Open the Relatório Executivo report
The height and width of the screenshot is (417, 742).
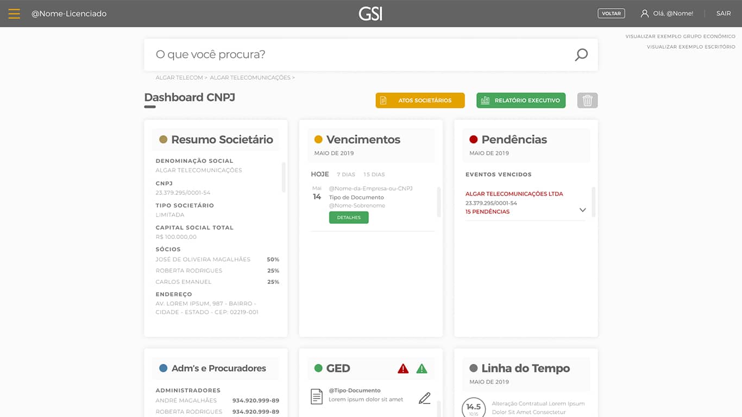[x=521, y=100]
